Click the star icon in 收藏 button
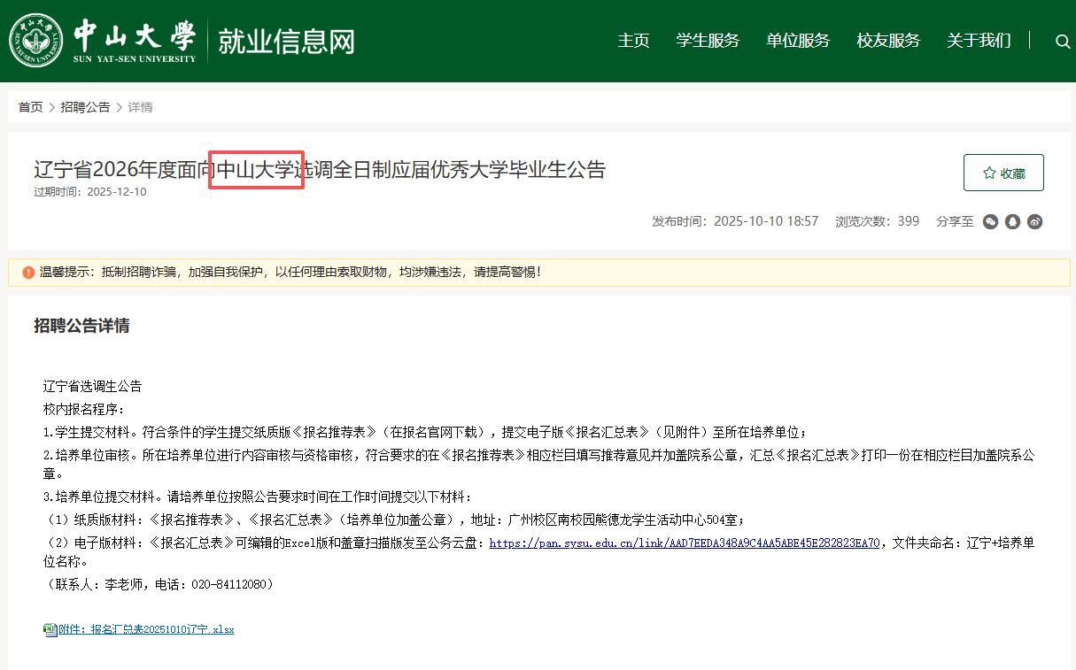 tap(989, 173)
